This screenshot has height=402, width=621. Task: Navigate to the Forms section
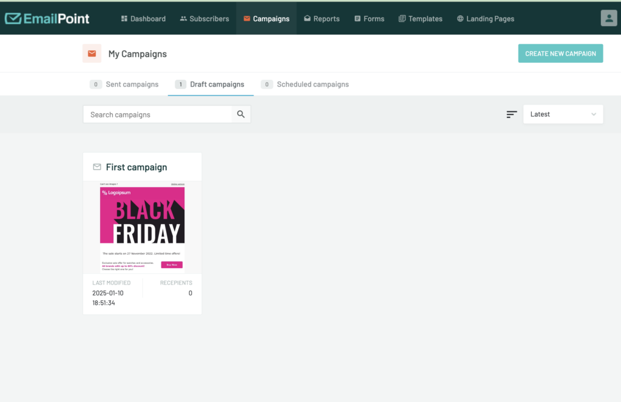[369, 19]
